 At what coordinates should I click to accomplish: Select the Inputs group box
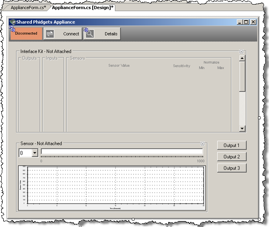(x=53, y=94)
